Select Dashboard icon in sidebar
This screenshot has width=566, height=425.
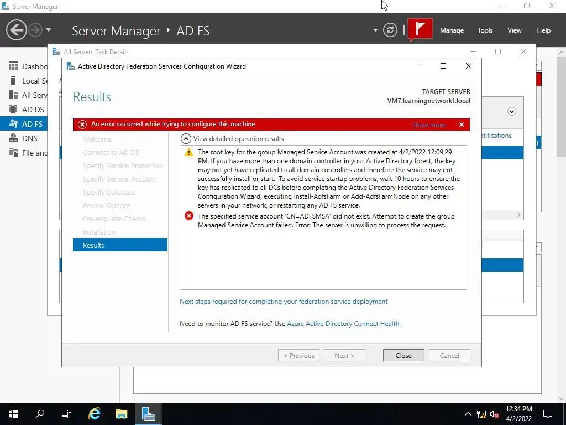coord(13,66)
